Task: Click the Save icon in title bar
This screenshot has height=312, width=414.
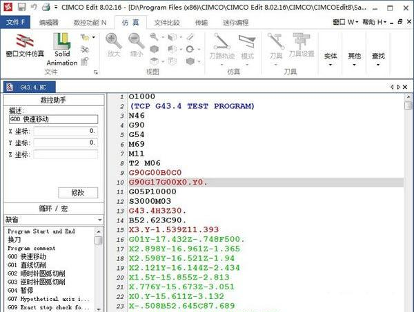Action: (x=21, y=6)
